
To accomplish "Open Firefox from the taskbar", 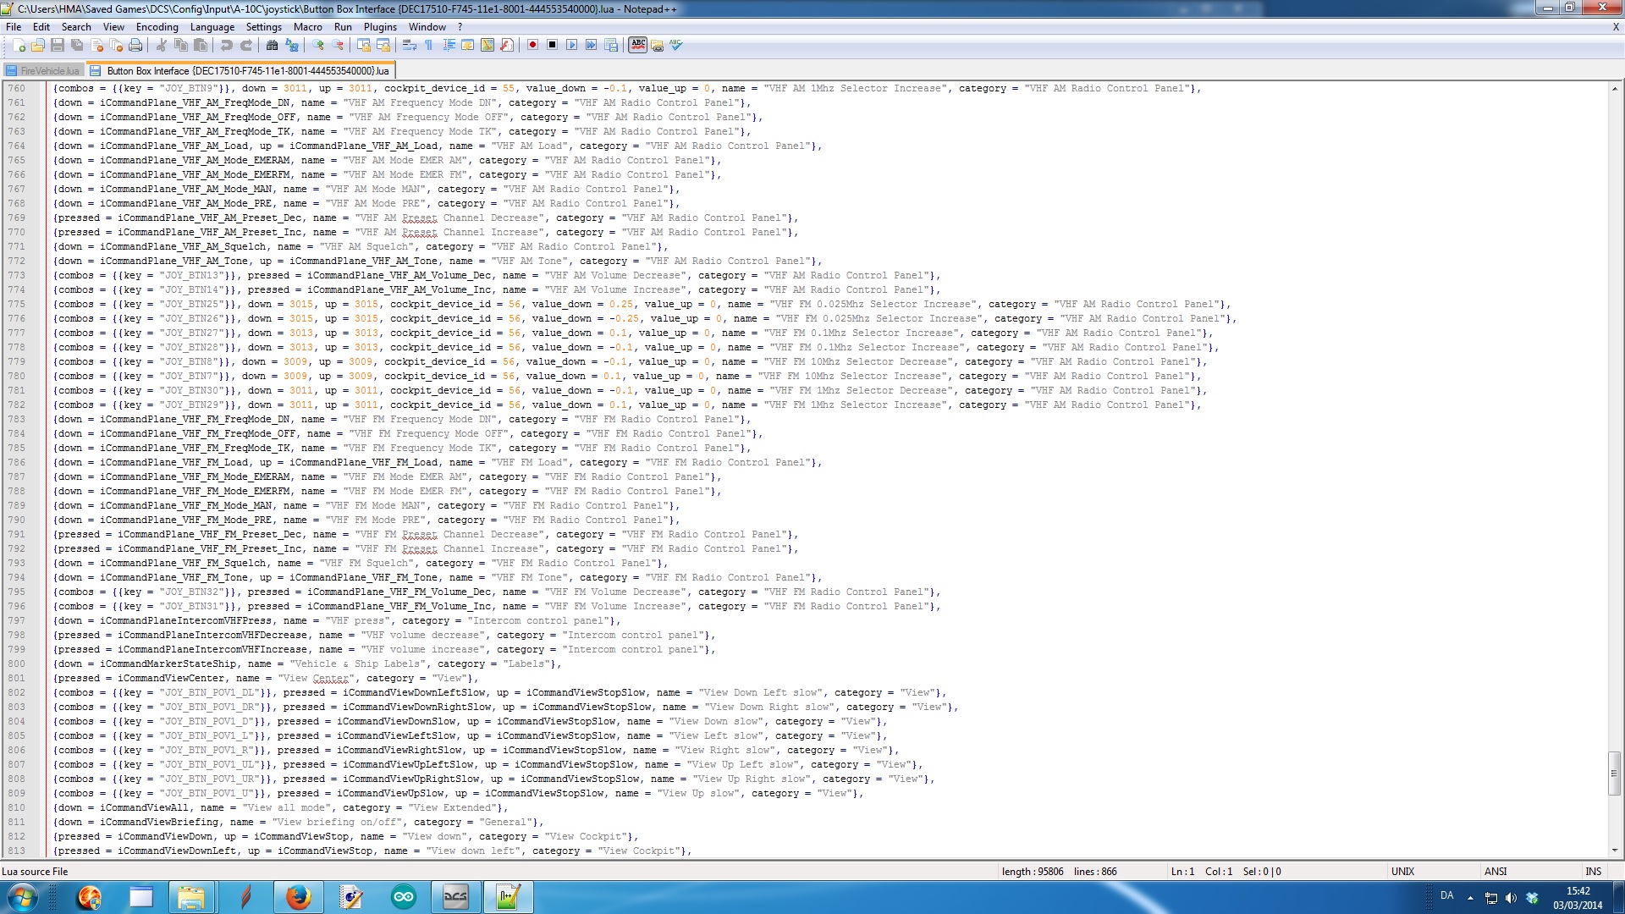I will pyautogui.click(x=298, y=897).
